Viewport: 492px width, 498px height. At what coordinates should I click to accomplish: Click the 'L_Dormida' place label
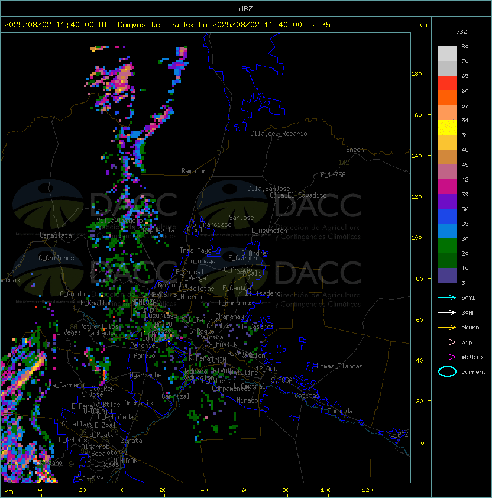point(336,411)
